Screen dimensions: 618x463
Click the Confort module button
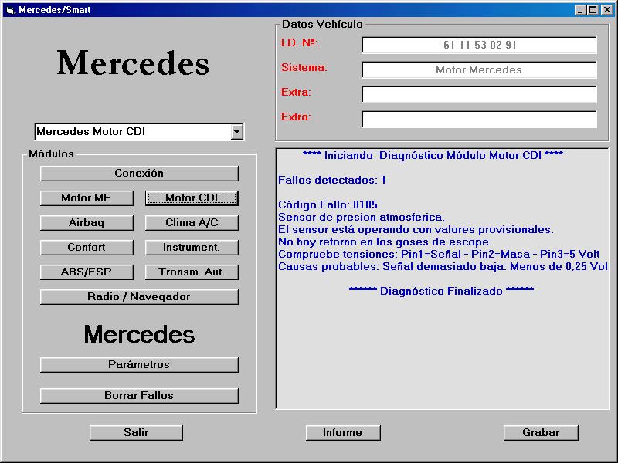pyautogui.click(x=87, y=247)
